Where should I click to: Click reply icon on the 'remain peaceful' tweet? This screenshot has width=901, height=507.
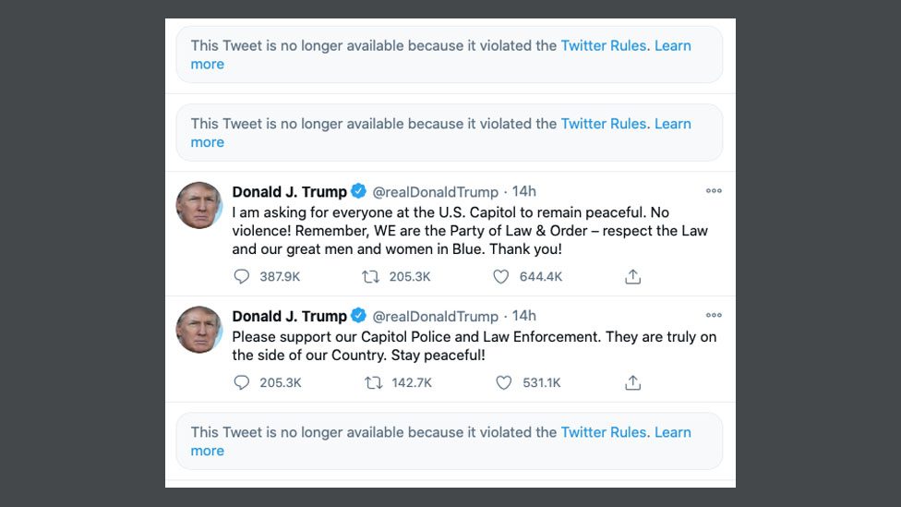242,276
